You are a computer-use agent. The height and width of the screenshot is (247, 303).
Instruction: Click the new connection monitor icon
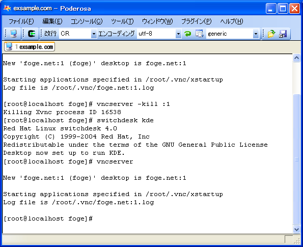coord(13,34)
